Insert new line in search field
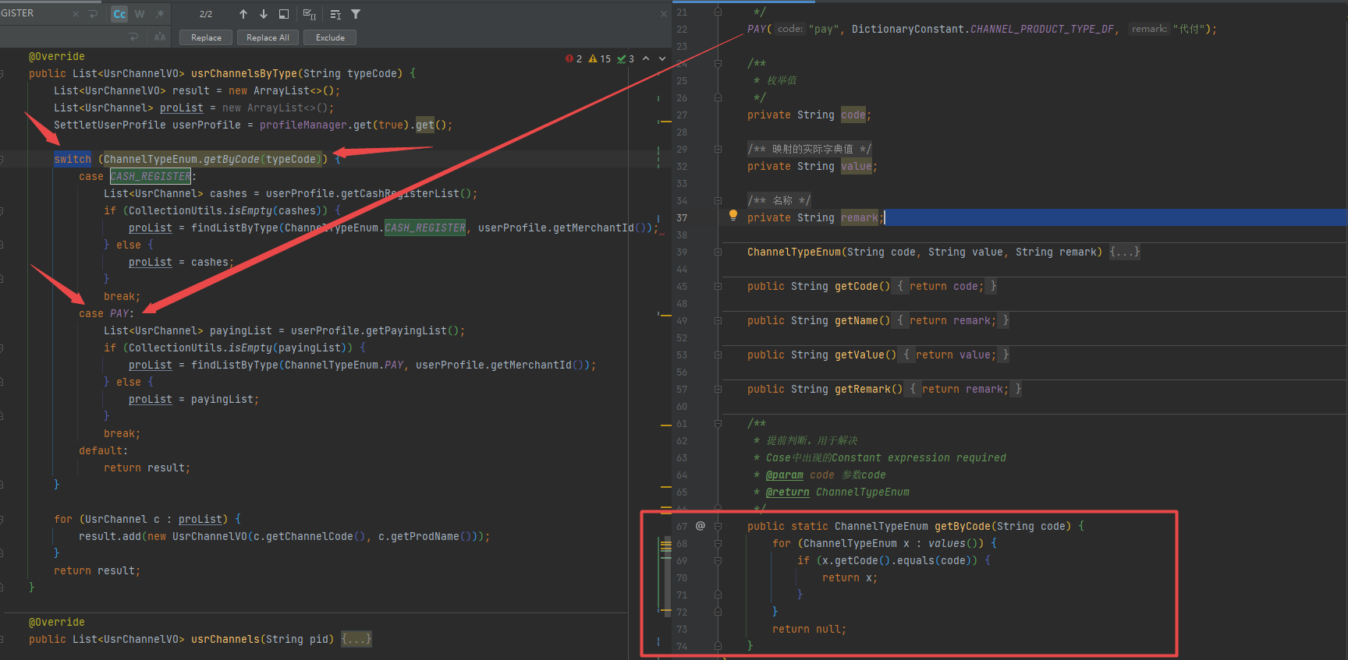 [94, 14]
